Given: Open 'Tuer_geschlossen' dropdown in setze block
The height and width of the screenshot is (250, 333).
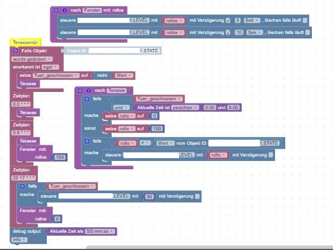Looking at the screenshot, I should 56,75.
